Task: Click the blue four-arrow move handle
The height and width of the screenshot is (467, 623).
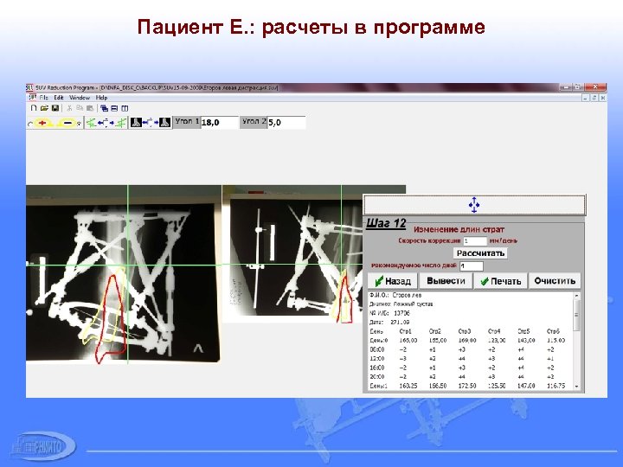Action: [474, 205]
